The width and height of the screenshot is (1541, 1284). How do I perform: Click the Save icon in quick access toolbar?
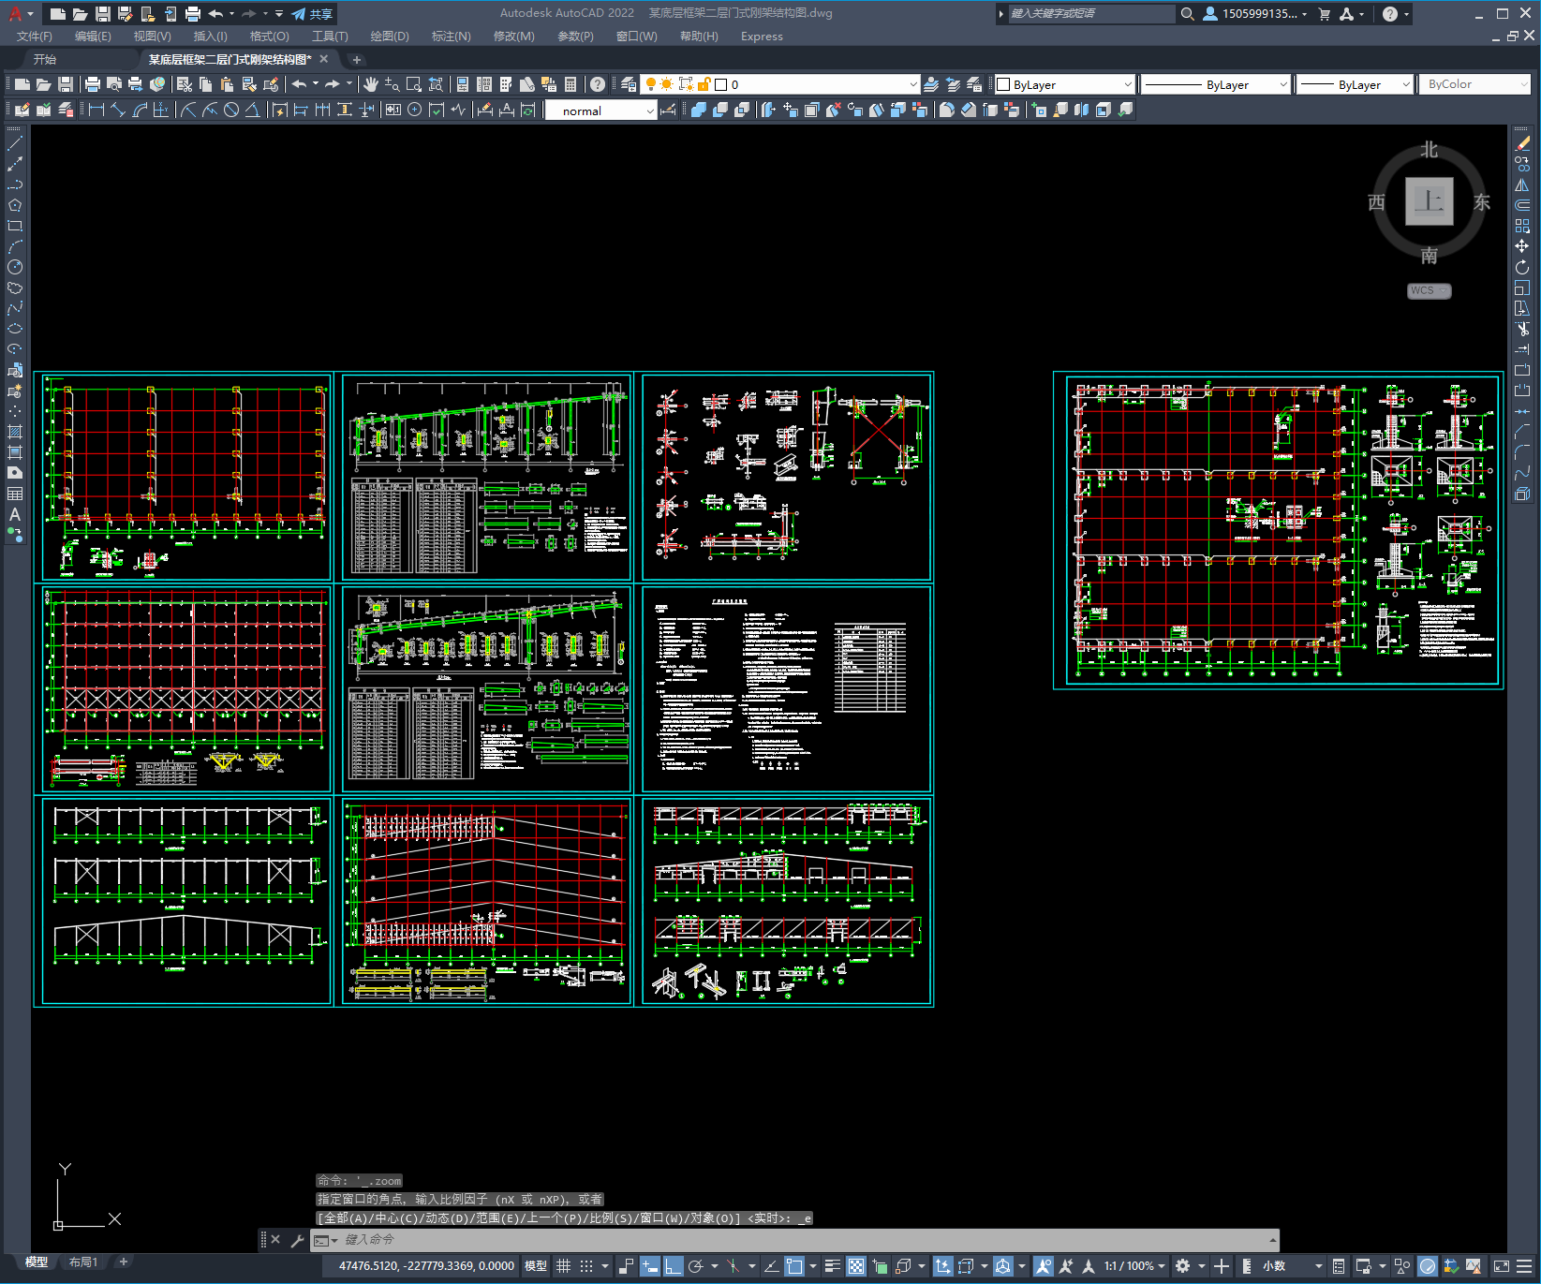[103, 14]
